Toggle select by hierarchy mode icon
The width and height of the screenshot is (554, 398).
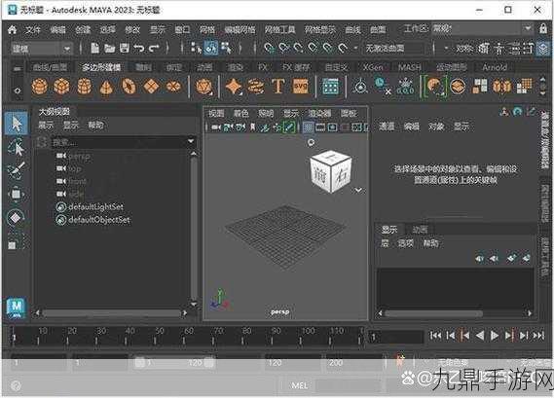click(196, 48)
